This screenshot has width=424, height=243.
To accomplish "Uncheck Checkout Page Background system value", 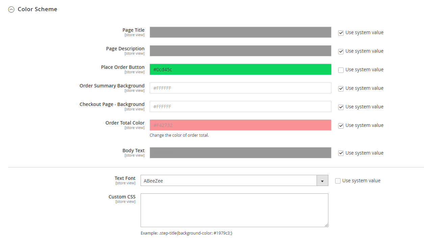I will point(341,107).
